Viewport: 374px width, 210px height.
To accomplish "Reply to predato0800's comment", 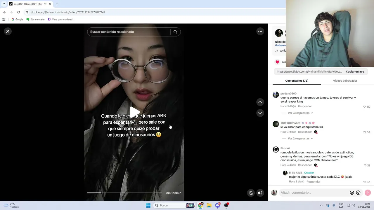I will (305, 106).
